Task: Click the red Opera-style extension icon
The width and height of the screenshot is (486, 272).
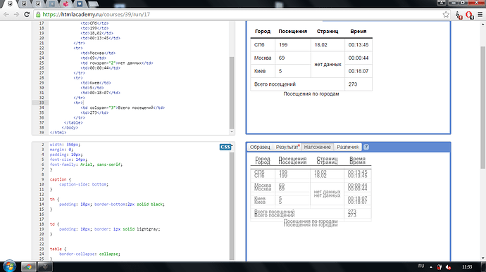Action: (469, 15)
